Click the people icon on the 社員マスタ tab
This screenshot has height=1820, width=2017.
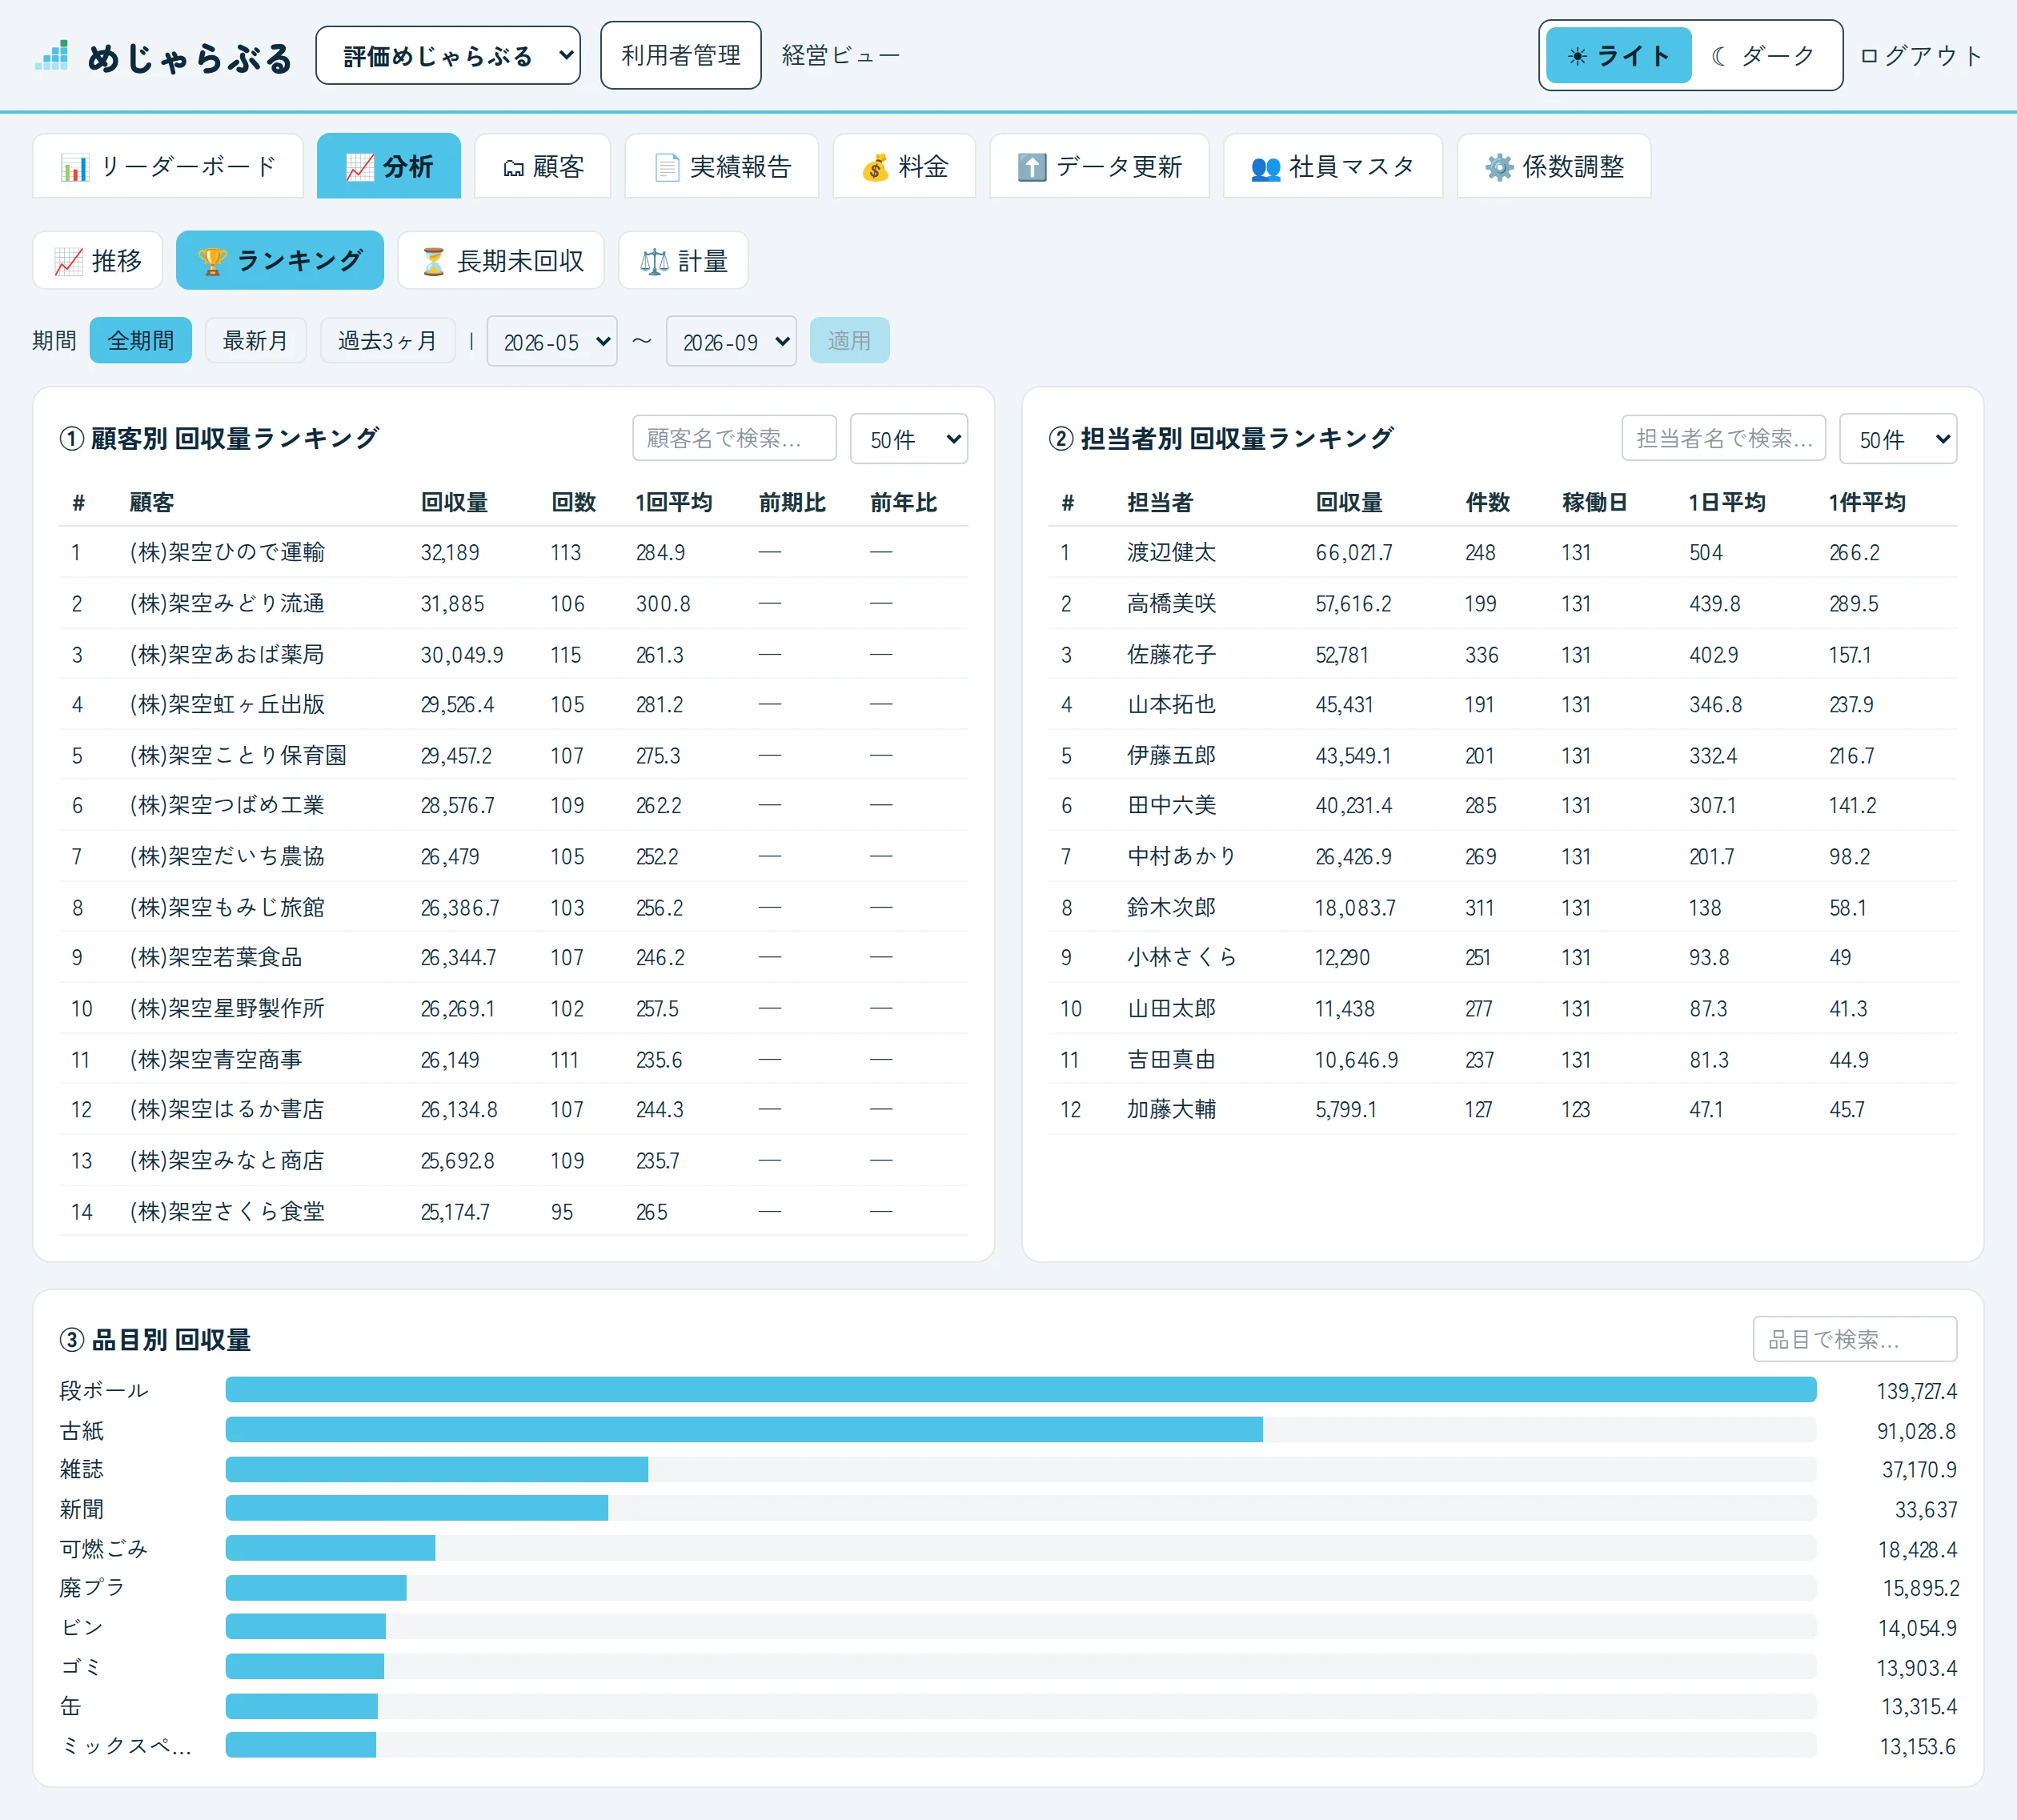click(x=1266, y=167)
